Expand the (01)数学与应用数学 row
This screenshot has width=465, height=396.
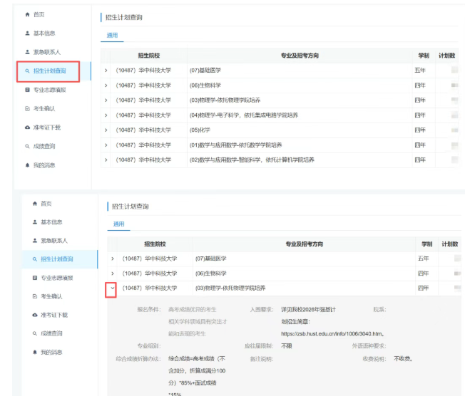click(106, 145)
